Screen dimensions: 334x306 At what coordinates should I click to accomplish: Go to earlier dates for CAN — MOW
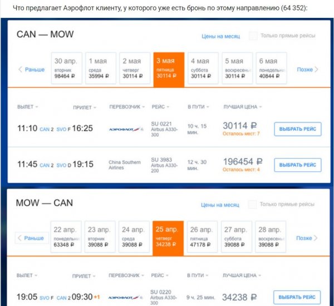(x=32, y=70)
